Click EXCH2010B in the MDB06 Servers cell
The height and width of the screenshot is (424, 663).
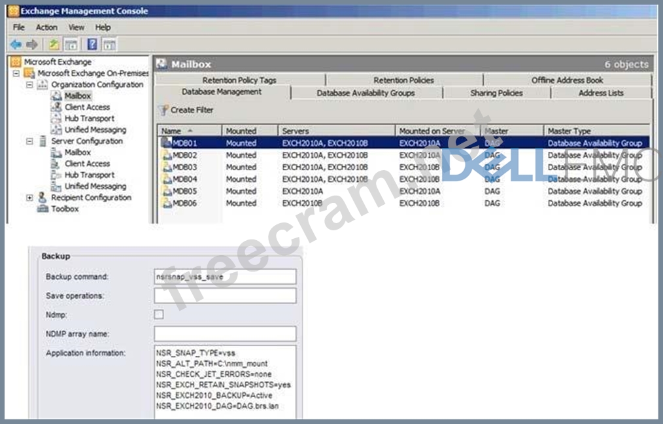(x=302, y=203)
